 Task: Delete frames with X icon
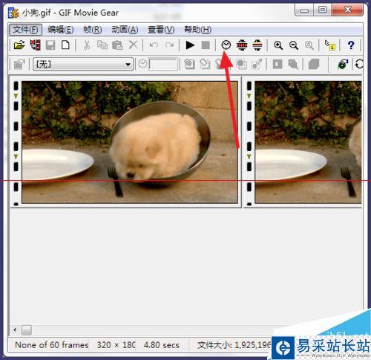point(133,45)
